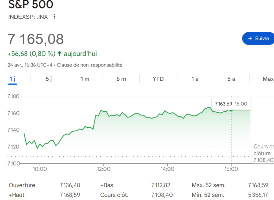Select the 1 j time range tab
The image size is (274, 200).
tap(12, 79)
